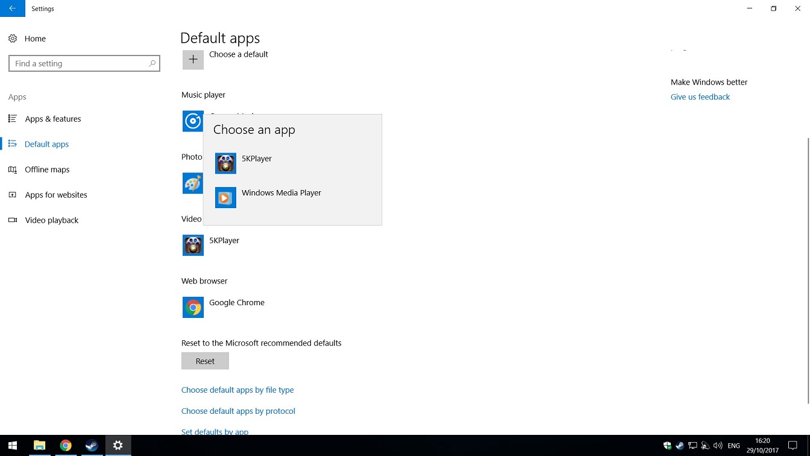The image size is (810, 456).
Task: Click inside the Find a setting search box
Action: pos(84,63)
